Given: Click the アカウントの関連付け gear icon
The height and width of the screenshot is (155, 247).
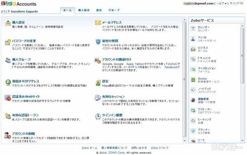Looking at the screenshot, I should [98, 60].
